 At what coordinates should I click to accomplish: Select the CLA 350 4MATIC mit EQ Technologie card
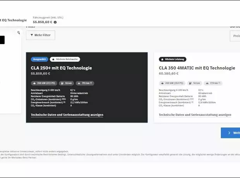pyautogui.click(x=197, y=88)
